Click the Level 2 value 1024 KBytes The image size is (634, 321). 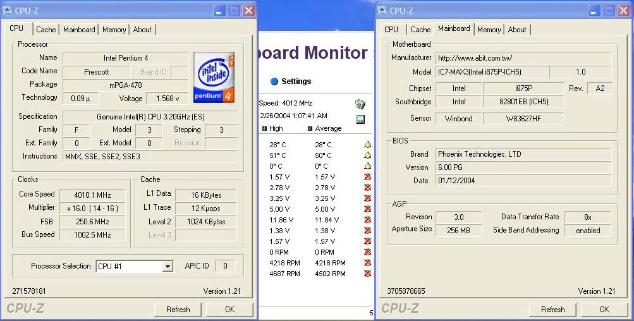coord(206,222)
